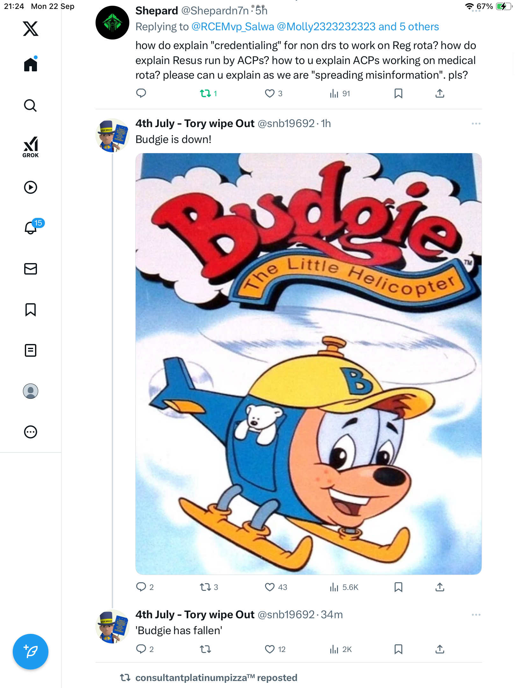Screen dimensions: 516x688
Task: Like the 'Budgie is down!' post
Action: pos(270,587)
